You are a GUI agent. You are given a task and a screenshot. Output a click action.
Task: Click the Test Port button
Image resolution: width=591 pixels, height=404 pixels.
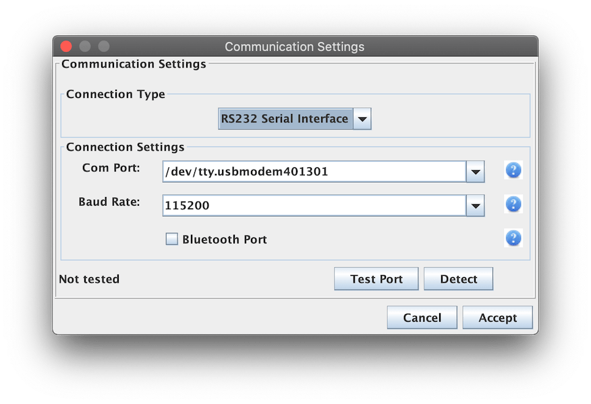376,279
